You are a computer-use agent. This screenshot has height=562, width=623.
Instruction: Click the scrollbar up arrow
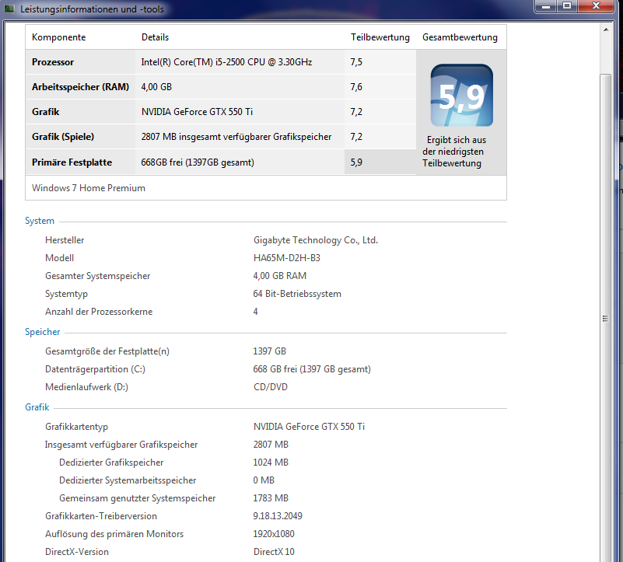pyautogui.click(x=606, y=30)
